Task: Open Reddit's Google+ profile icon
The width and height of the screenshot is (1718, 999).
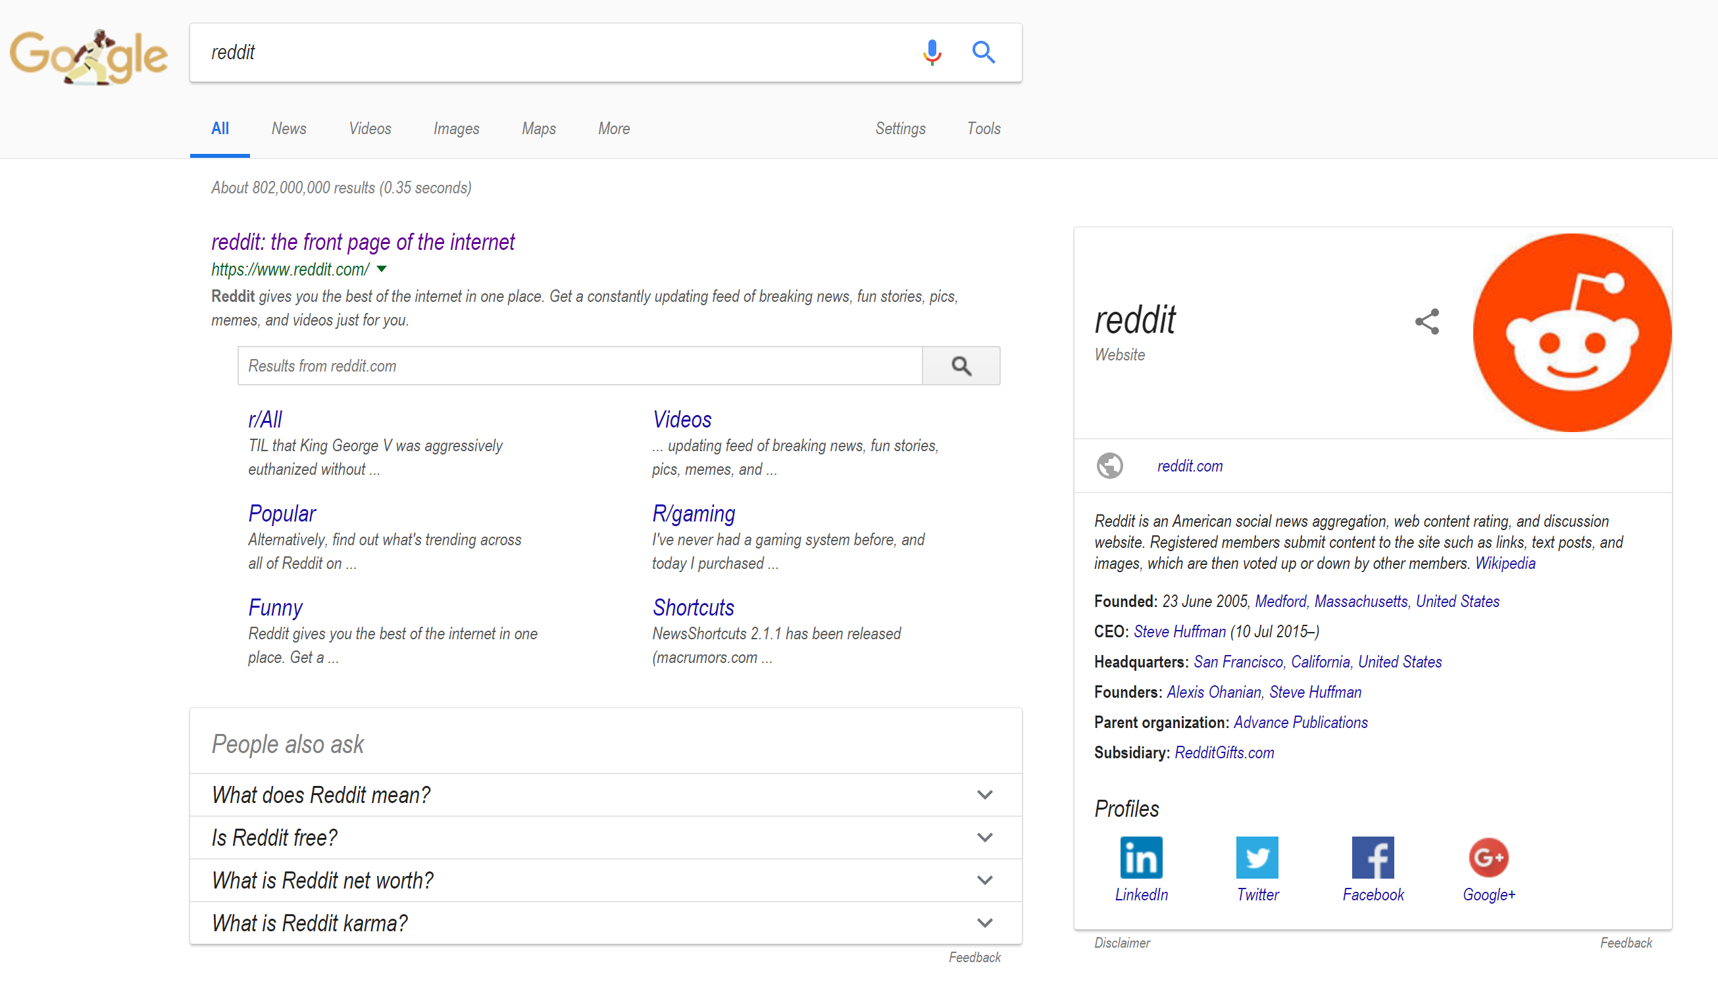Action: 1488,857
